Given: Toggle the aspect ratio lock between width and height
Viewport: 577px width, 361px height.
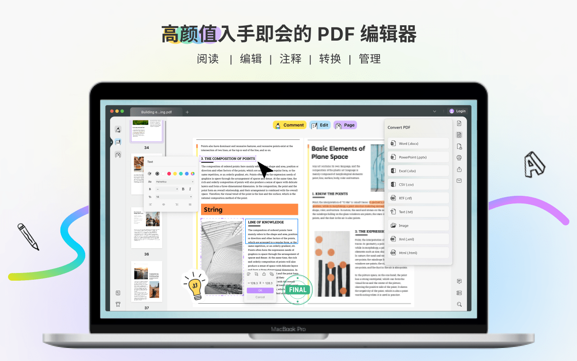Looking at the screenshot, I should pos(260,283).
